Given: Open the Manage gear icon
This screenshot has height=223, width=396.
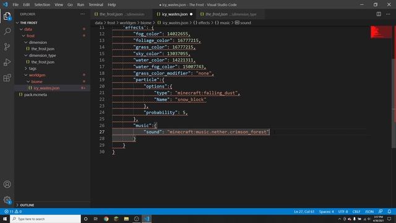Looking at the screenshot, I should pyautogui.click(x=7, y=200).
